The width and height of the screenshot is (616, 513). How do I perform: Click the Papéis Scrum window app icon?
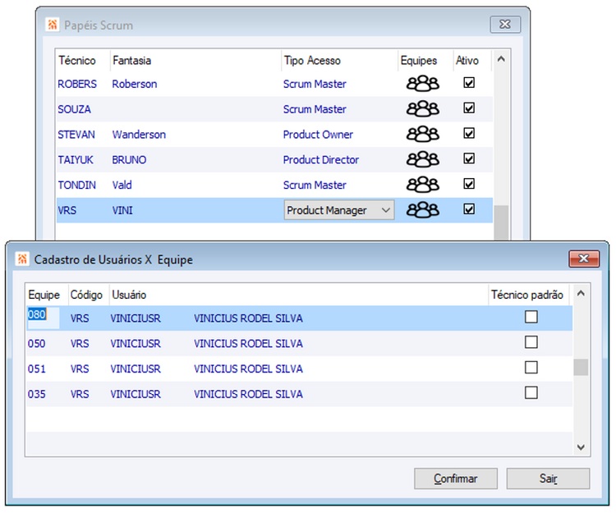pyautogui.click(x=53, y=25)
